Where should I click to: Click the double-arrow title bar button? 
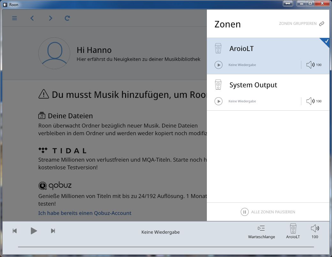[288, 4]
